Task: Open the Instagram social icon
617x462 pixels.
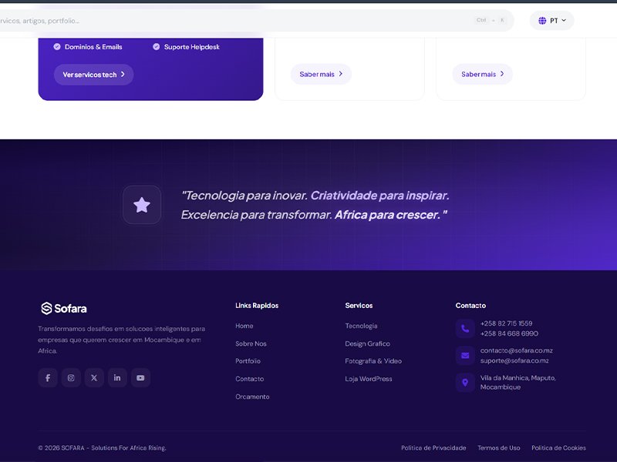Action: click(x=71, y=377)
